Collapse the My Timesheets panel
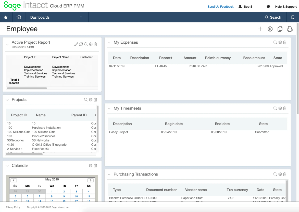 tap(109, 108)
